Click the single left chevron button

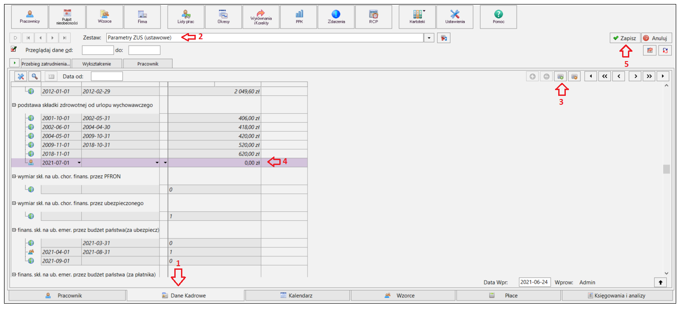tap(619, 76)
